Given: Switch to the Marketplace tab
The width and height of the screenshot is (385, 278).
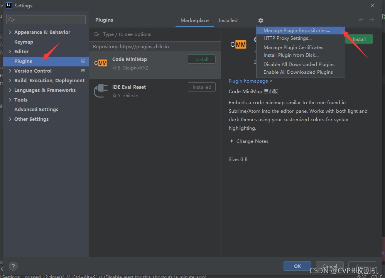Looking at the screenshot, I should [x=194, y=20].
